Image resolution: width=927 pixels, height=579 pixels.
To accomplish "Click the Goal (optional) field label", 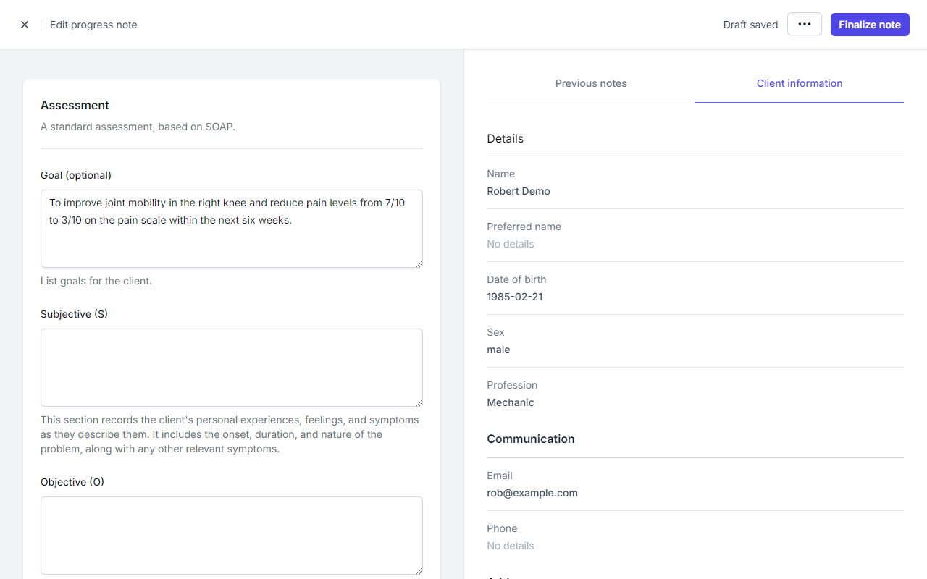I will (x=76, y=175).
